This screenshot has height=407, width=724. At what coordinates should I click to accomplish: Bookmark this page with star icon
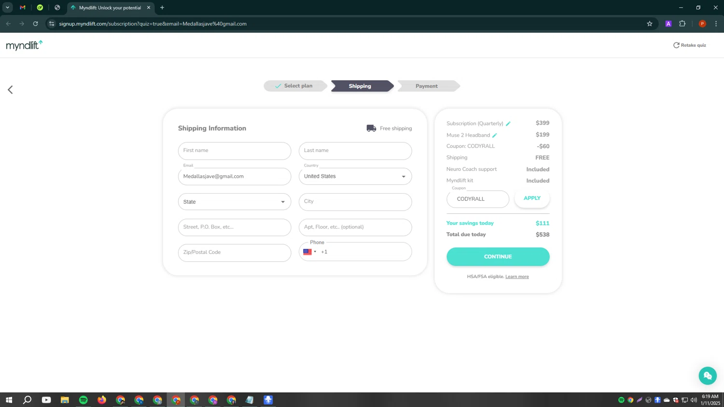point(650,24)
